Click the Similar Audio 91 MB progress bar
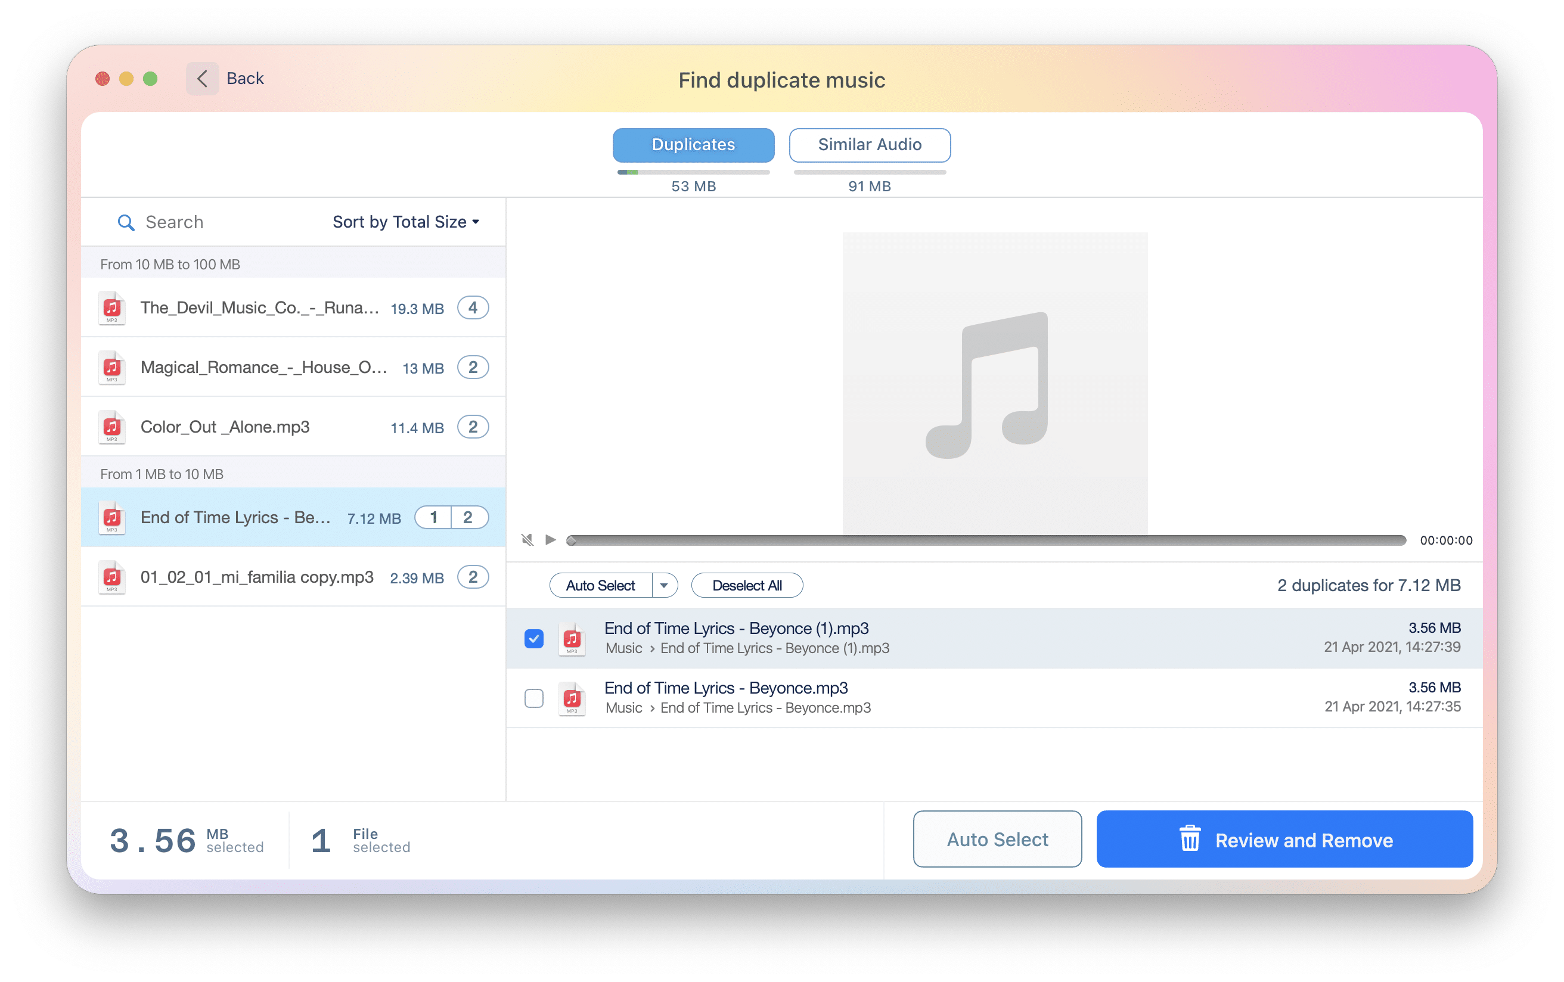The height and width of the screenshot is (982, 1564). coord(870,172)
